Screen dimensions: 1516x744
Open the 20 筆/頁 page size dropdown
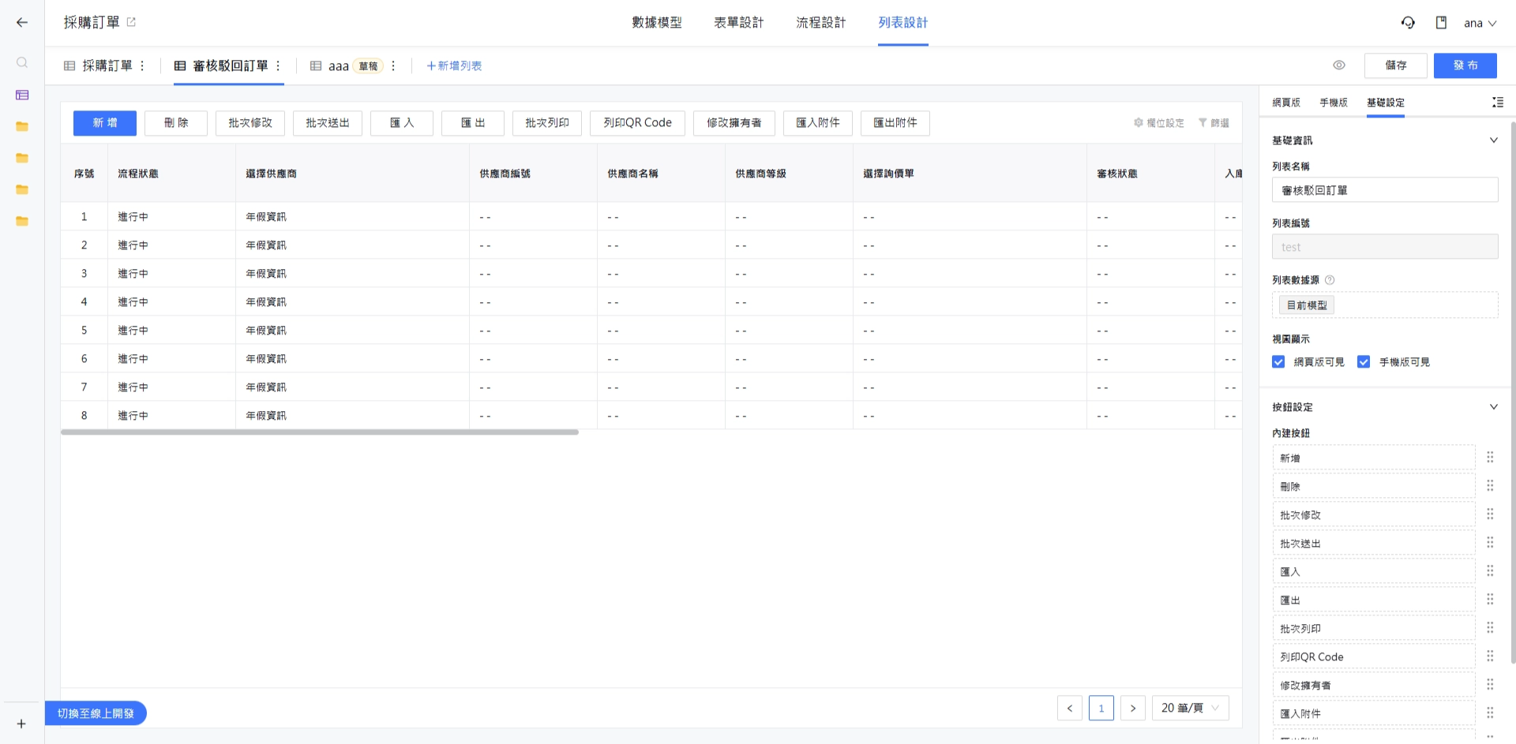pyautogui.click(x=1190, y=708)
